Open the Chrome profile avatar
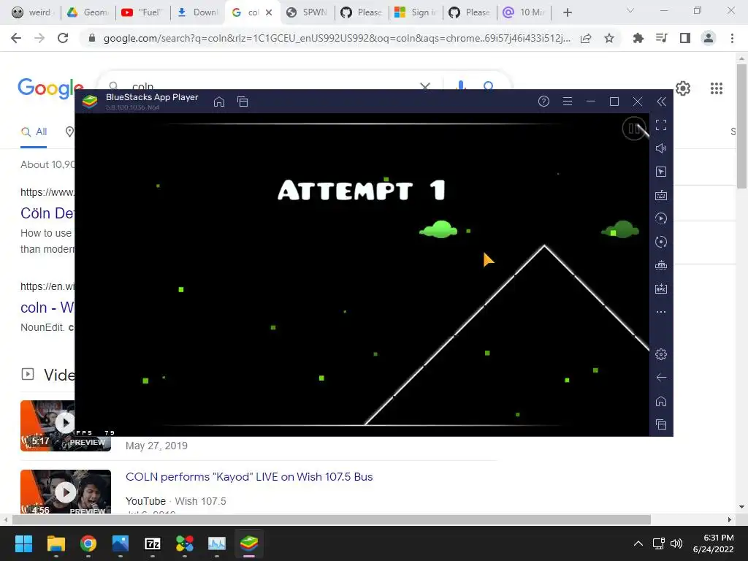748x561 pixels. tap(709, 38)
